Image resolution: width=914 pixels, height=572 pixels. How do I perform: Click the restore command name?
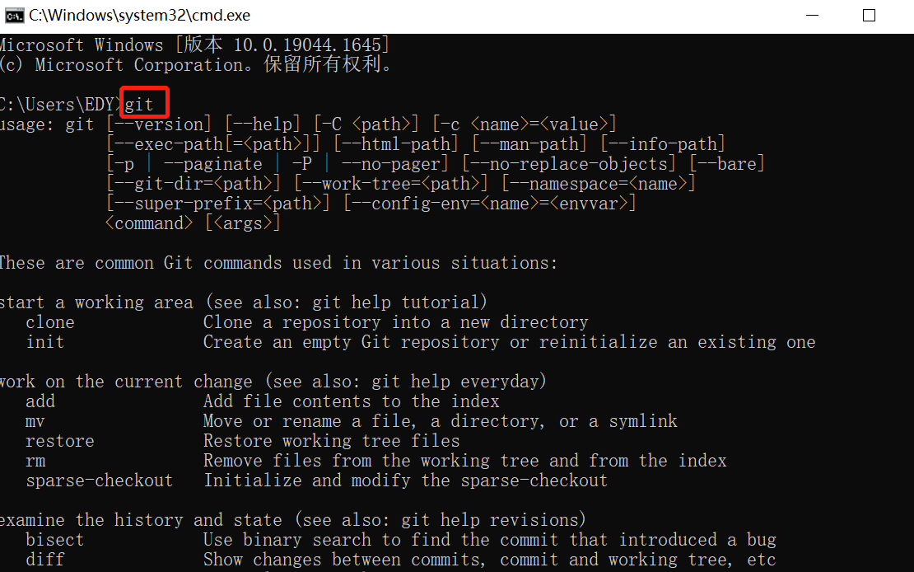click(x=60, y=441)
